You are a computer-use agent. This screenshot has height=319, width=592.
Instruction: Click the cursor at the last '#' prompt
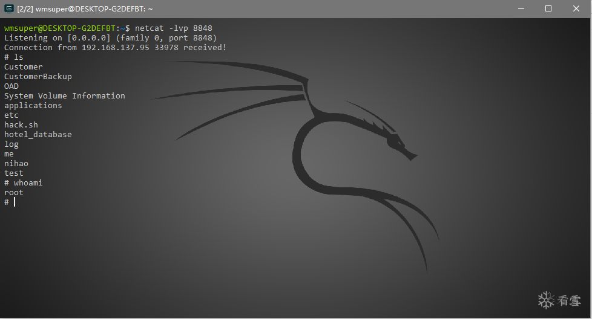point(15,202)
